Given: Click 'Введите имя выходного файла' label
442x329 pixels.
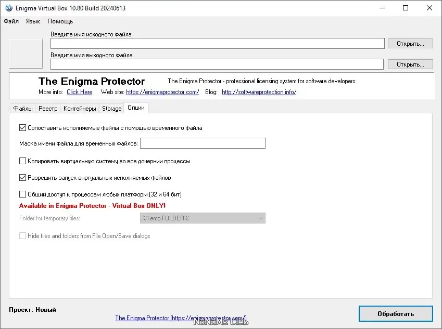Looking at the screenshot, I should [x=92, y=55].
